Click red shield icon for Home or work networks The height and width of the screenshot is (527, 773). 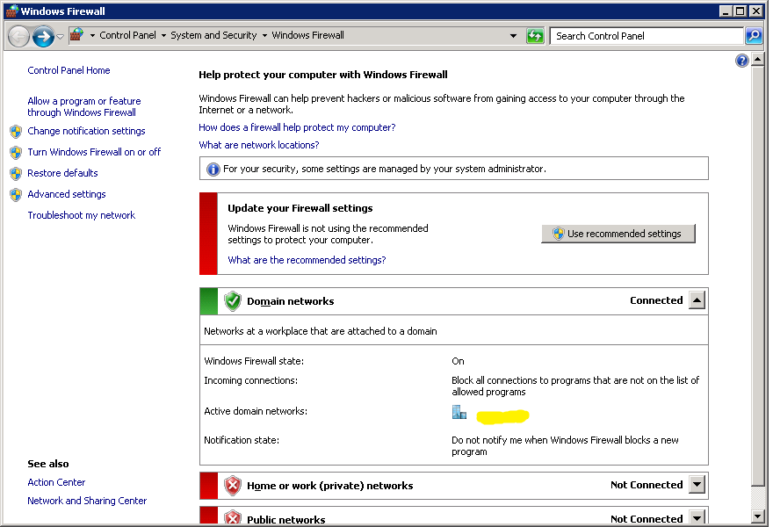click(x=233, y=486)
